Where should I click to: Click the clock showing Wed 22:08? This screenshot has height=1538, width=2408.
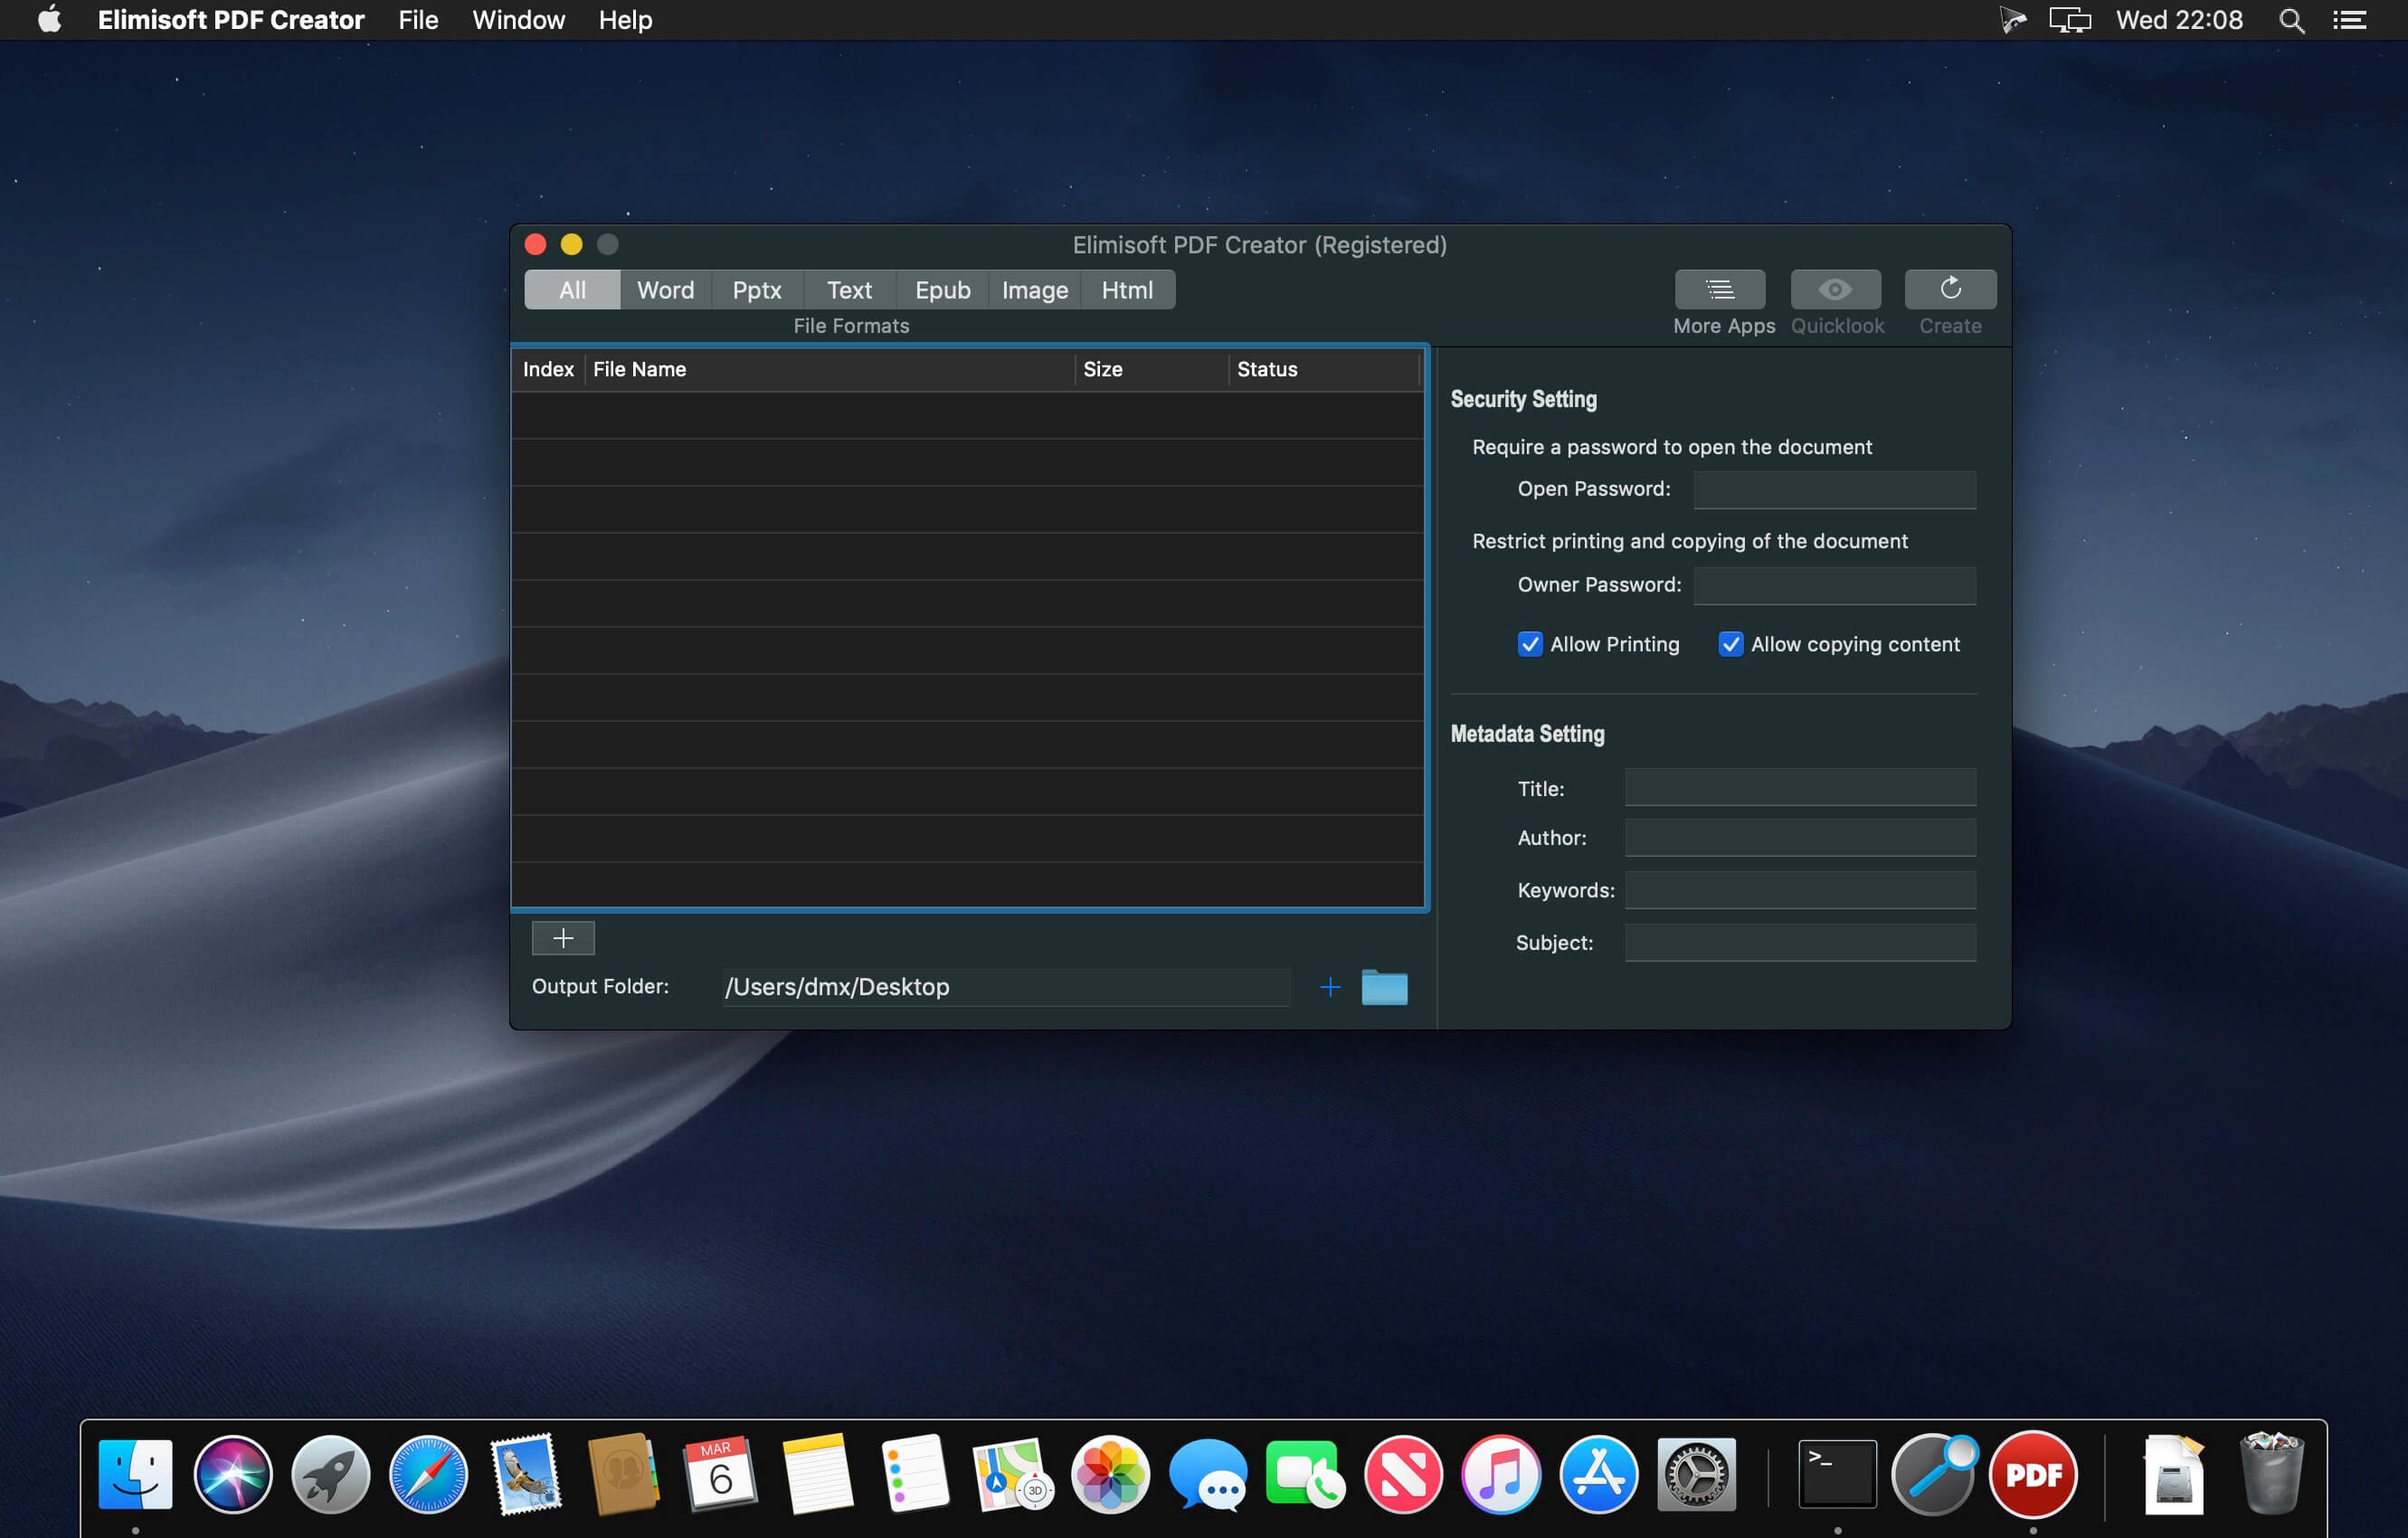(2179, 20)
